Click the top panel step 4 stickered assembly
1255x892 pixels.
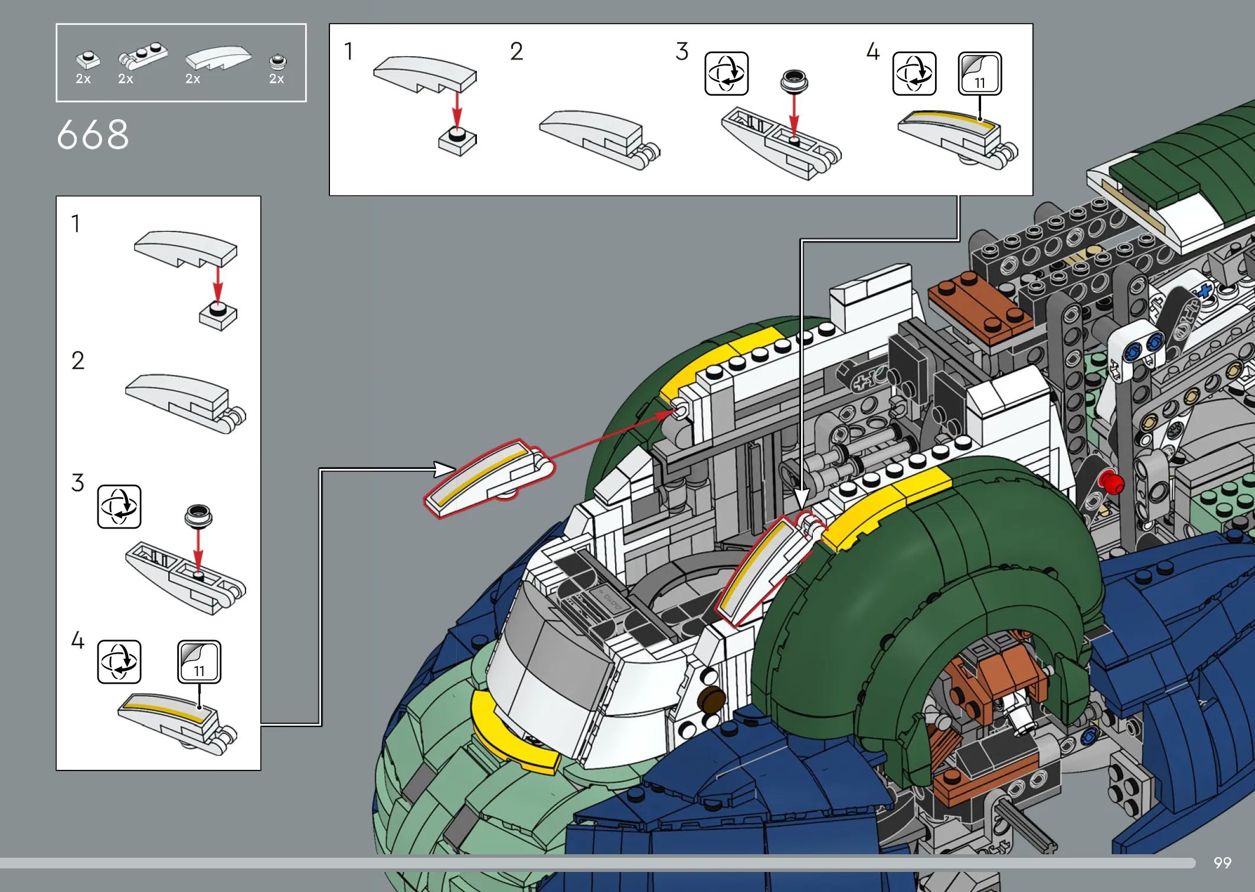pos(957,139)
